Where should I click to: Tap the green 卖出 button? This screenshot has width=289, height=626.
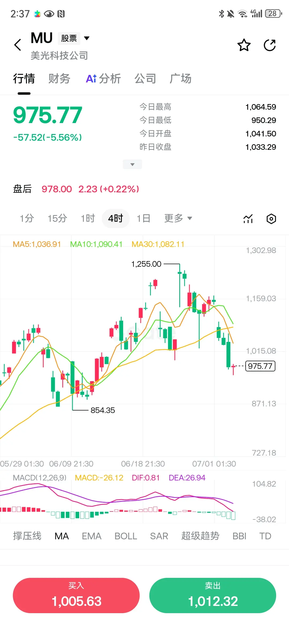coord(213,596)
